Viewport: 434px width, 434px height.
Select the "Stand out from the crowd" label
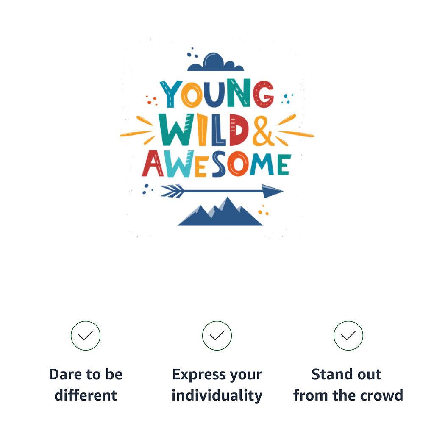pos(348,385)
